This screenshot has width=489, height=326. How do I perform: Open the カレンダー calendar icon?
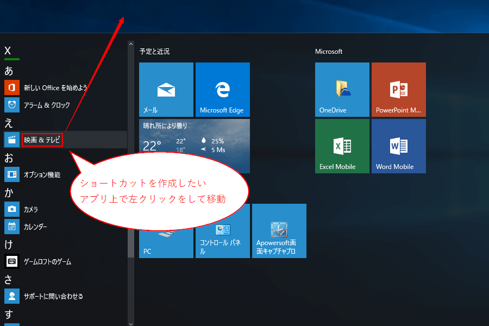tap(12, 227)
